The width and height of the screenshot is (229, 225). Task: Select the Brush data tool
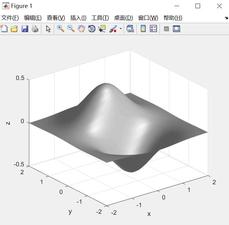pos(113,29)
